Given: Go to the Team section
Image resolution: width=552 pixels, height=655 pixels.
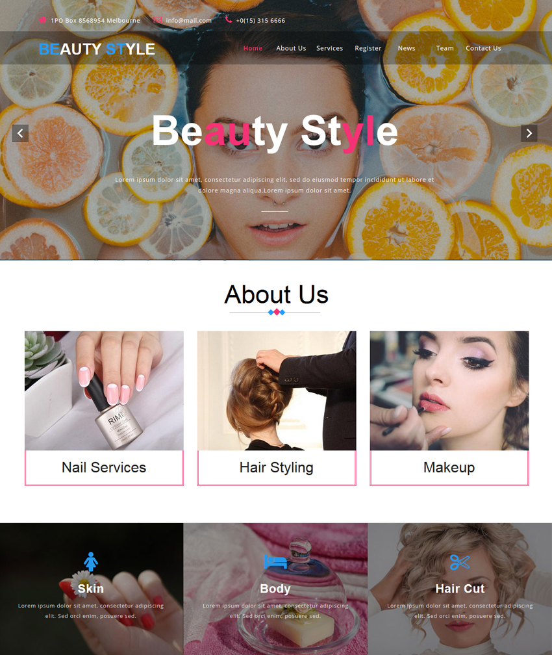Looking at the screenshot, I should click(x=445, y=48).
